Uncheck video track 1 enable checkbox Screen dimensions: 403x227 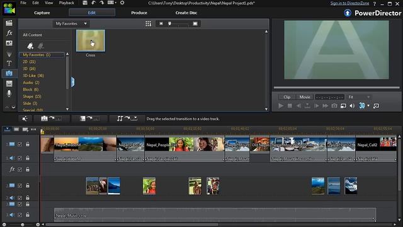point(20,144)
